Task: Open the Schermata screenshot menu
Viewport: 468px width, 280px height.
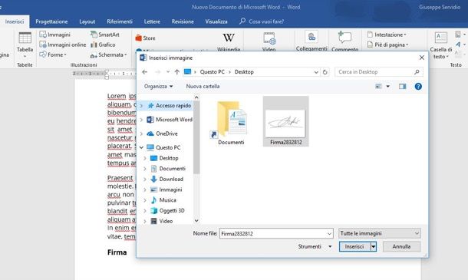Action: pos(109,55)
